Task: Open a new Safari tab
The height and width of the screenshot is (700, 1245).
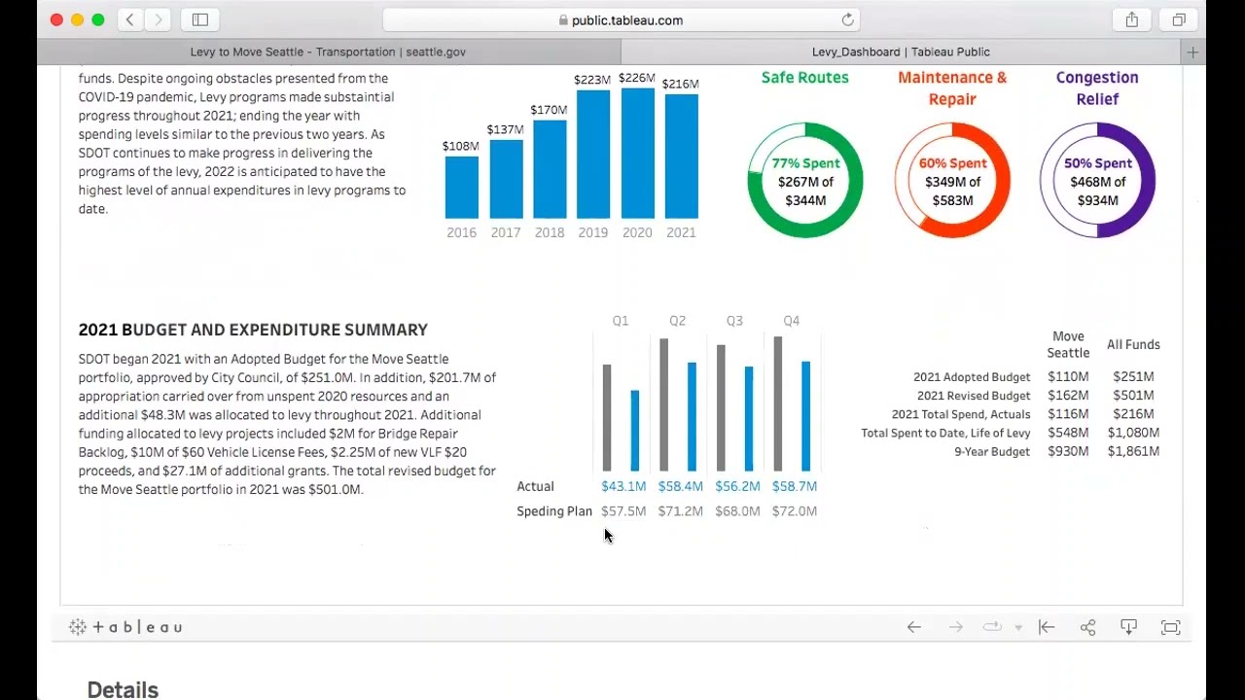Action: pos(1192,52)
